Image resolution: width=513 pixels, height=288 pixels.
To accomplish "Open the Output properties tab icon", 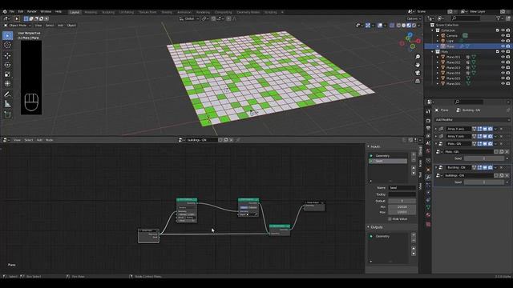I will 428,128.
